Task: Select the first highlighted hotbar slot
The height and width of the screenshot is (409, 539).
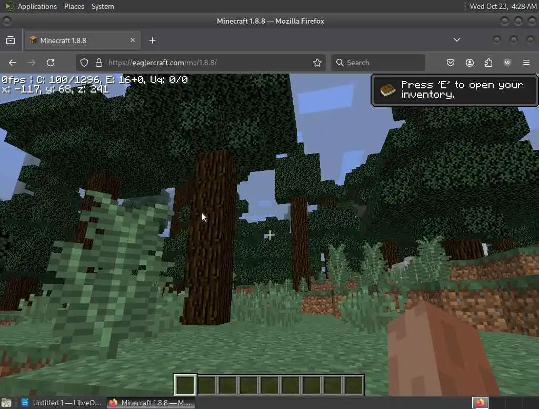Action: 185,385
